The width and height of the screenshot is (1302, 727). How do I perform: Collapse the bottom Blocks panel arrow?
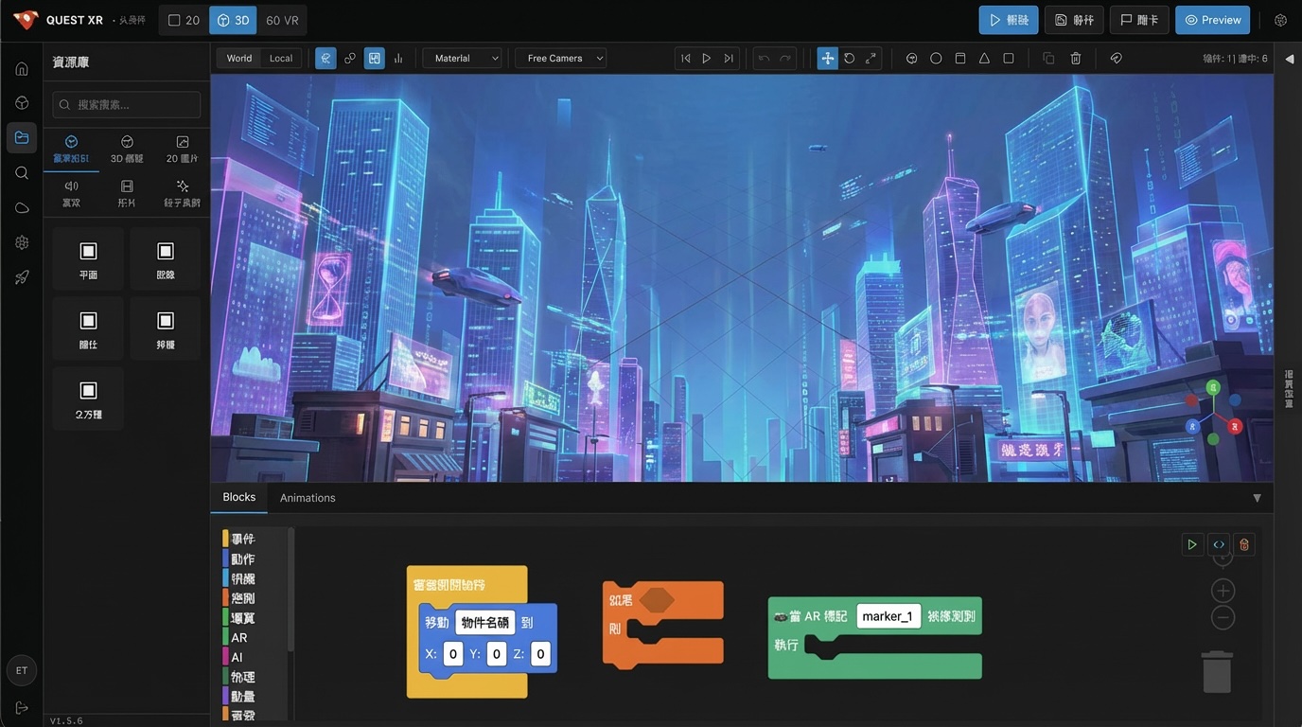click(1257, 498)
